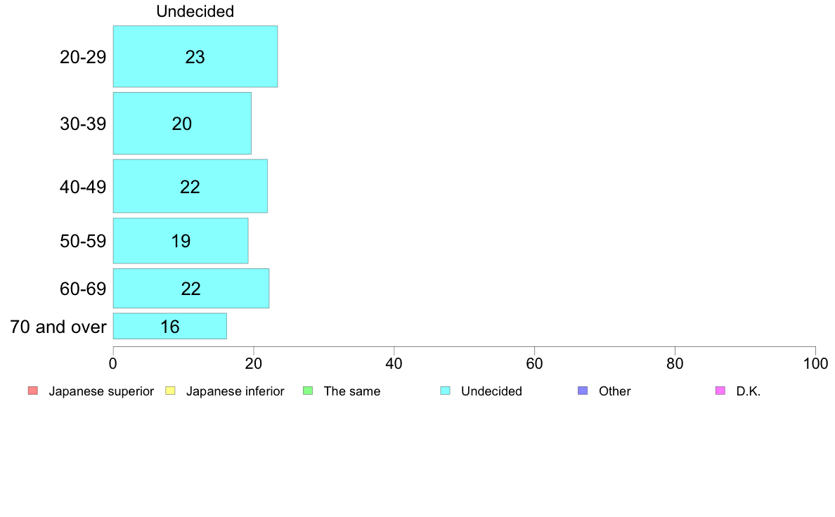Click the green The same legend swatch
Viewport: 835px width, 517px height.
pos(308,391)
